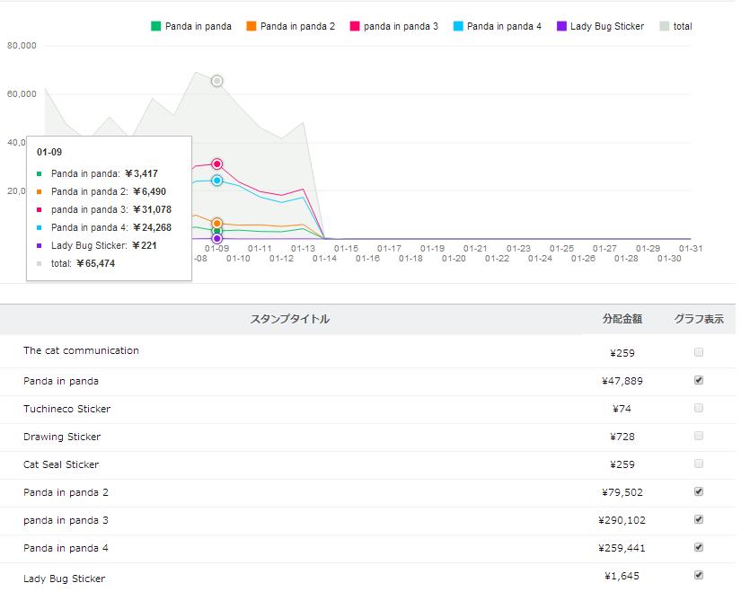The width and height of the screenshot is (741, 592).
Task: Click the purple Lady Bug Sticker legend swatch
Action: click(561, 26)
